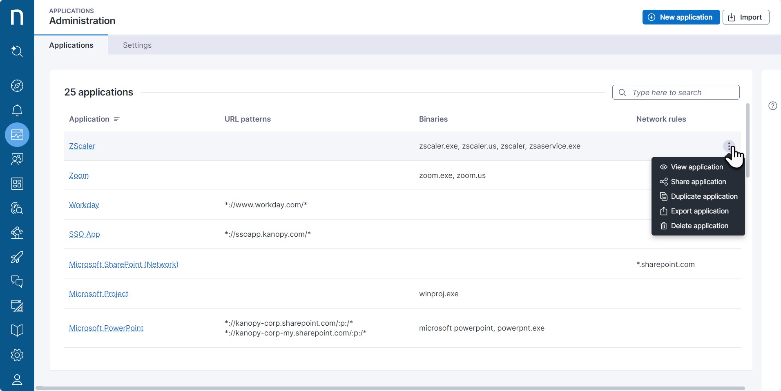Click the help question mark icon
This screenshot has width=781, height=391.
(x=773, y=106)
